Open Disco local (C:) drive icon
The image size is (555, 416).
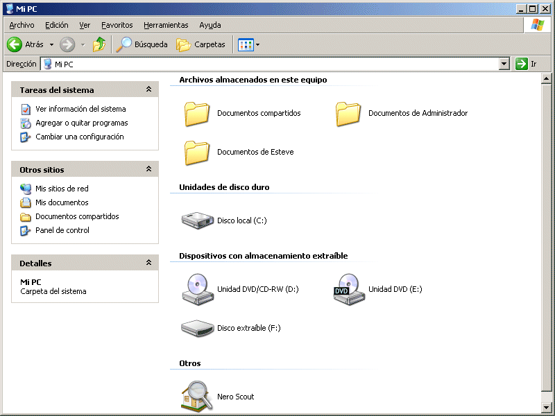(x=198, y=220)
